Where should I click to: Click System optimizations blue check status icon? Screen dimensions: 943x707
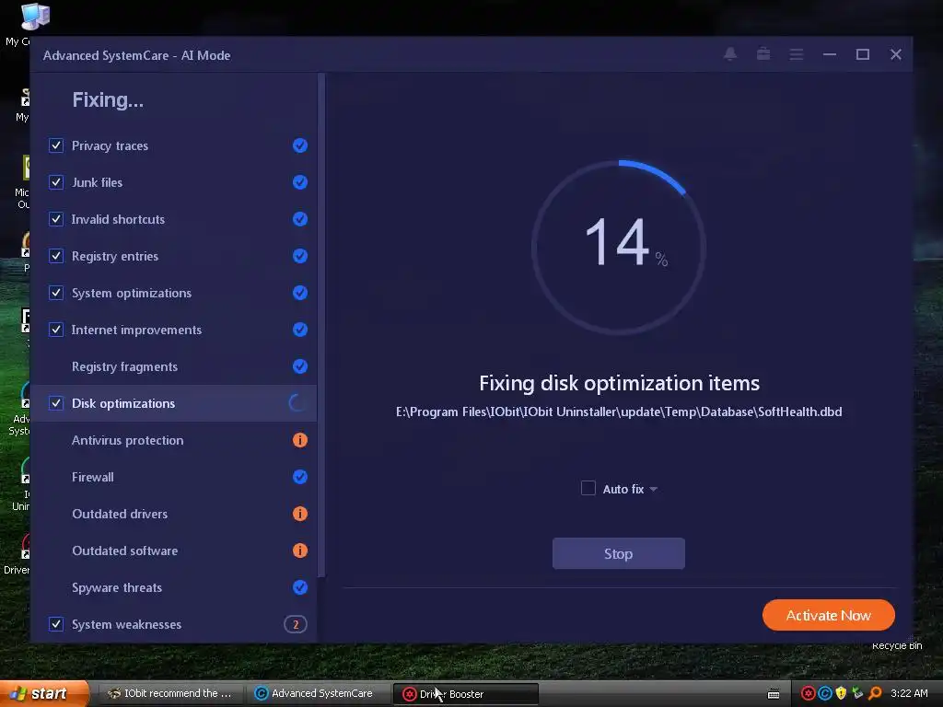pos(300,293)
